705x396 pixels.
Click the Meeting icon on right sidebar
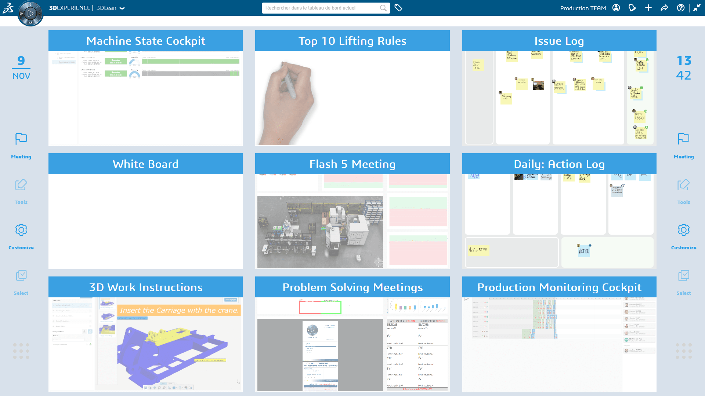[x=684, y=139]
